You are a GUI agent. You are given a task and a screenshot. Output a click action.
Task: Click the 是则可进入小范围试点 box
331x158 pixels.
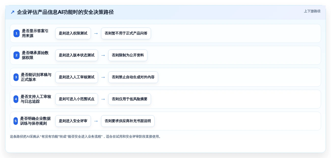77,99
